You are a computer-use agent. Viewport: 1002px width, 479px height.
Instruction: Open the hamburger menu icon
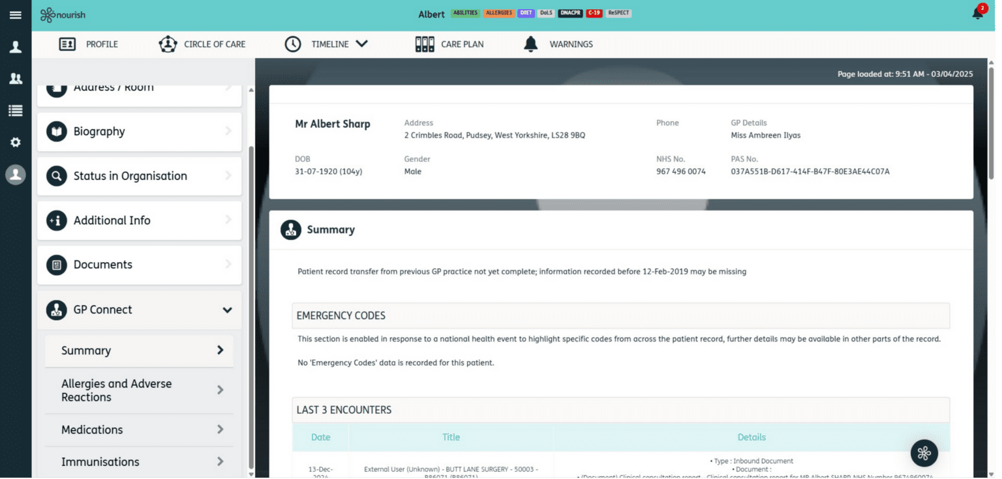[16, 15]
